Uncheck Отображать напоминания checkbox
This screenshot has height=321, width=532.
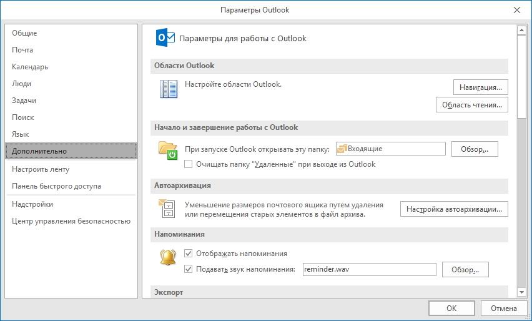pyautogui.click(x=188, y=254)
